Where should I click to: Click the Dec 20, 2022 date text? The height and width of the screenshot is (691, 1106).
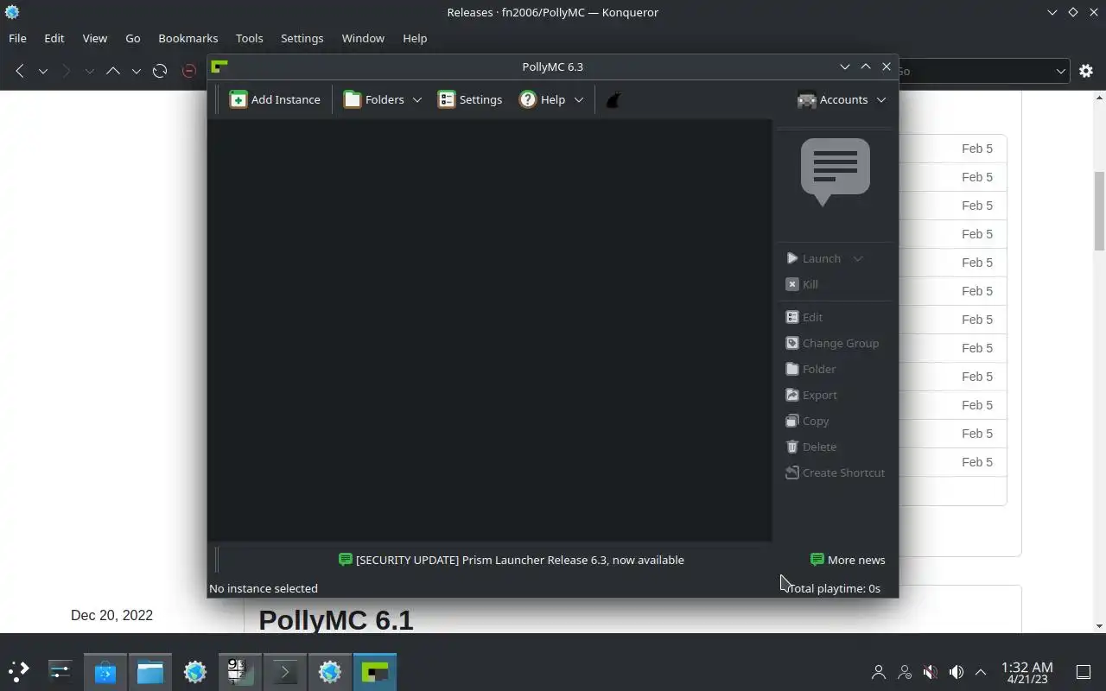pos(111,615)
